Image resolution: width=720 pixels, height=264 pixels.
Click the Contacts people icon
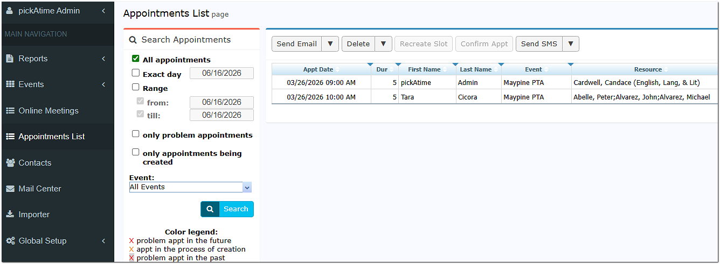coord(10,162)
